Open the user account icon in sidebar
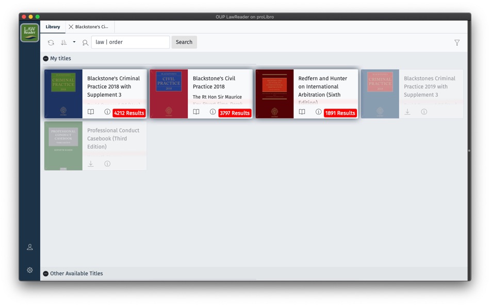The height and width of the screenshot is (306, 490). tap(30, 247)
